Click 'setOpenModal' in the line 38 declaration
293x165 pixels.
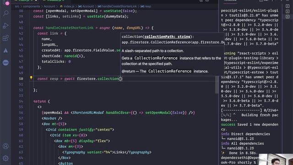(84, 11)
